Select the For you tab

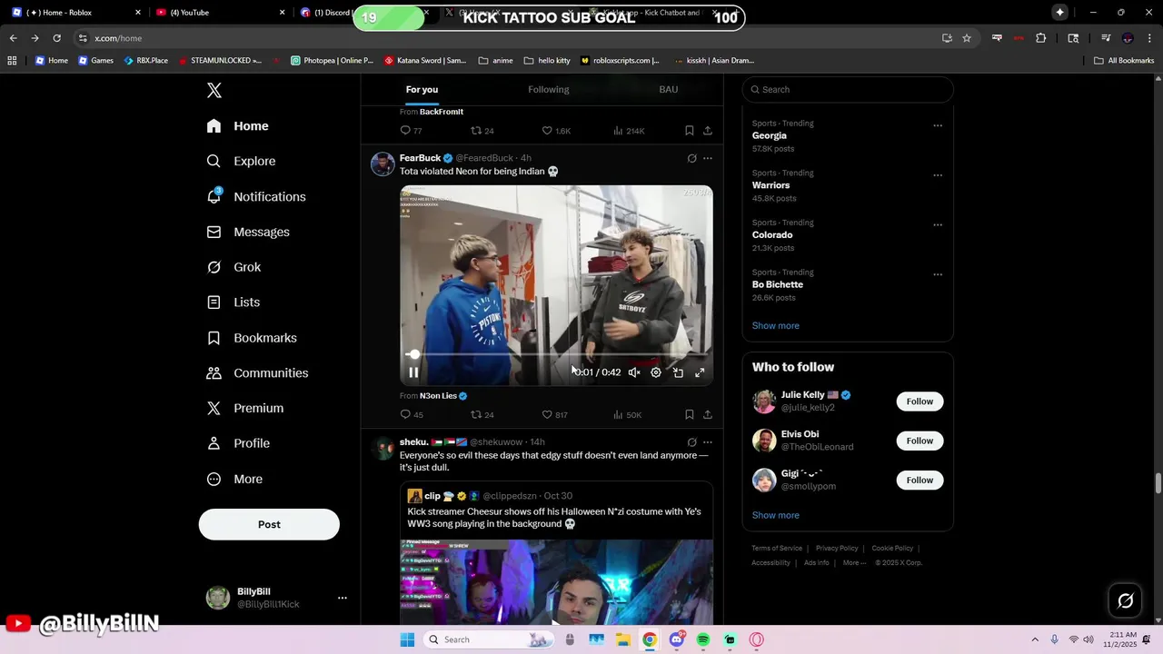pyautogui.click(x=422, y=89)
